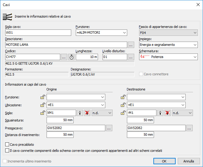Toggle the Origine Ubicazione lock icon
Viewport: 203px width, 167px height.
coord(43,105)
